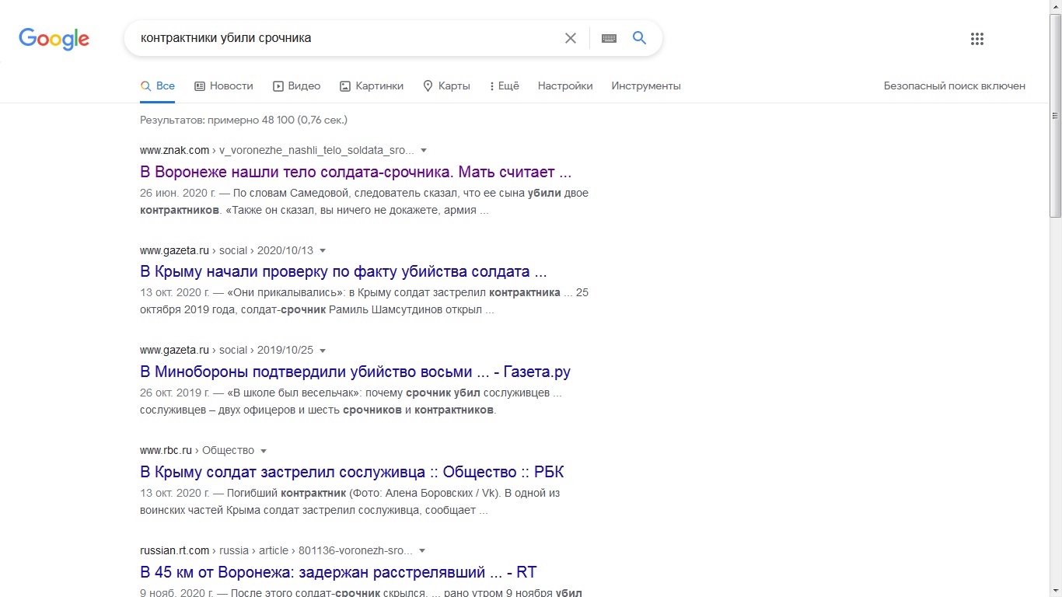The image size is (1062, 597).
Task: Open the result 'В Крыму начали проверку'
Action: [344, 272]
